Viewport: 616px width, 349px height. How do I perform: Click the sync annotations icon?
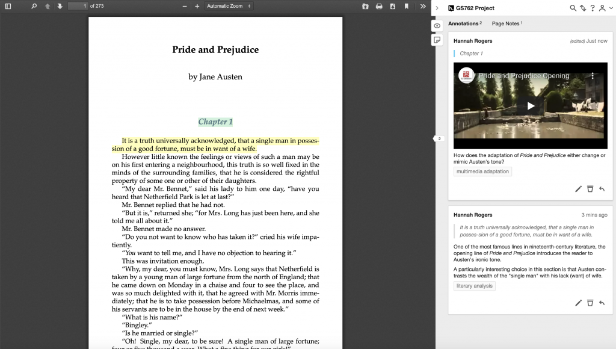[x=581, y=8]
